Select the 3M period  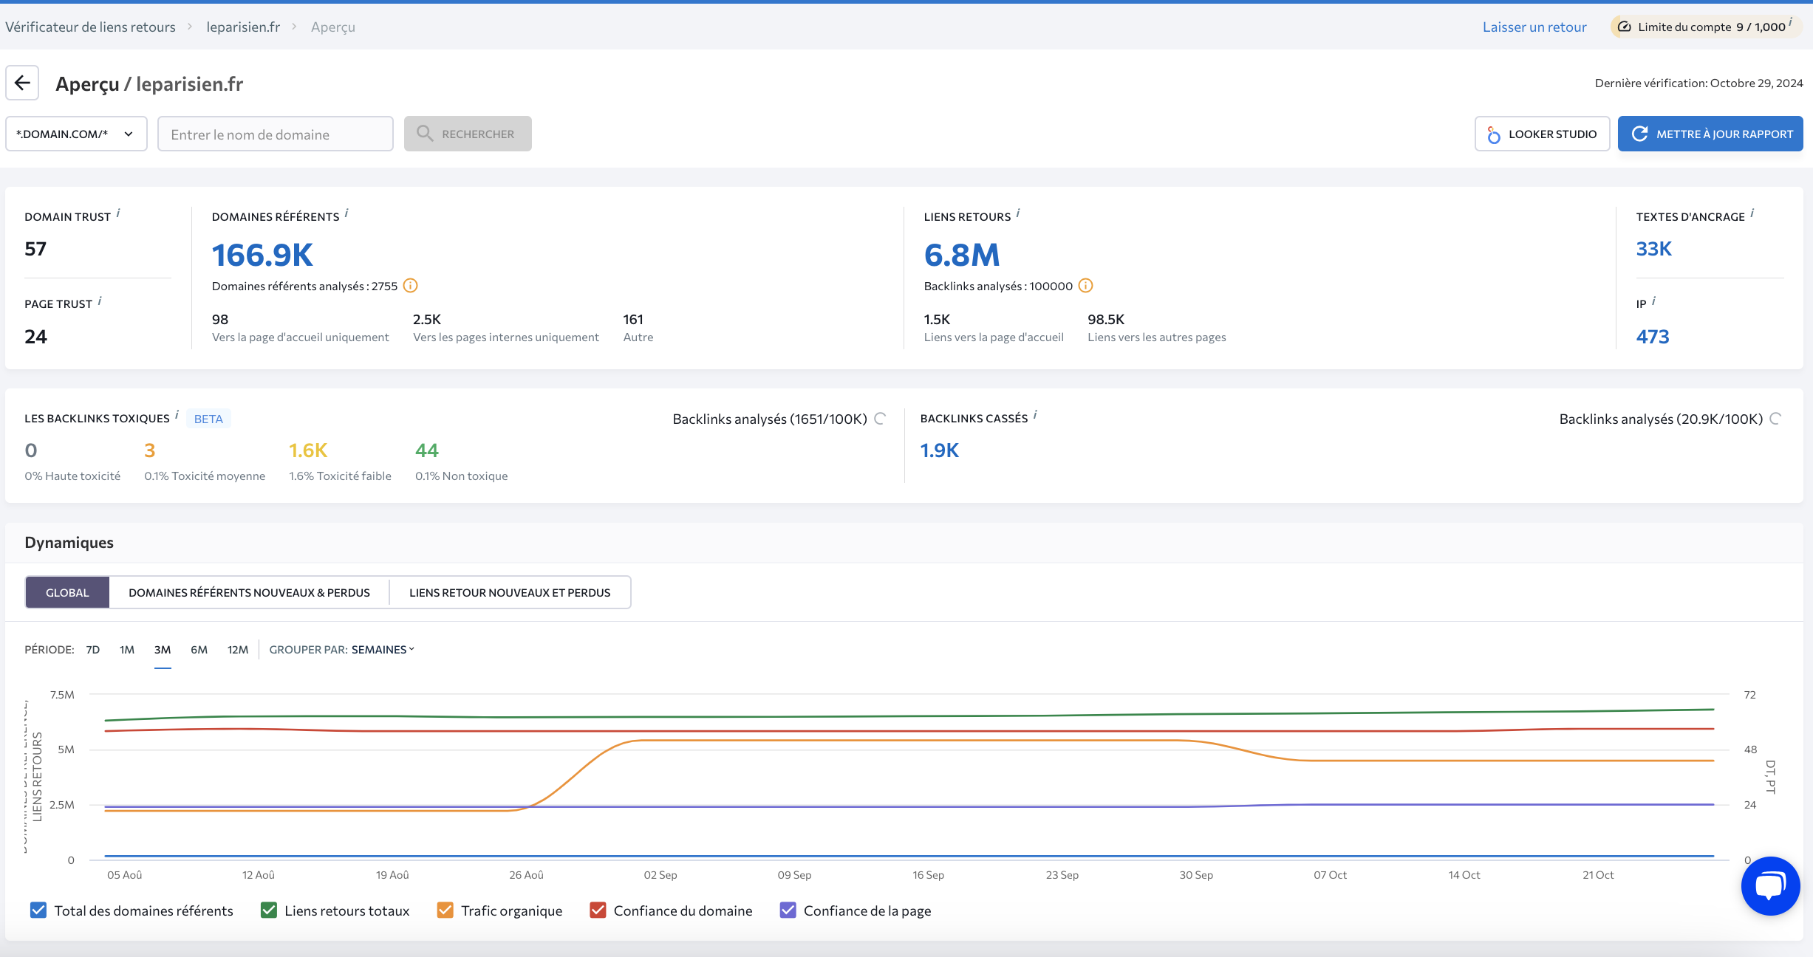tap(163, 649)
